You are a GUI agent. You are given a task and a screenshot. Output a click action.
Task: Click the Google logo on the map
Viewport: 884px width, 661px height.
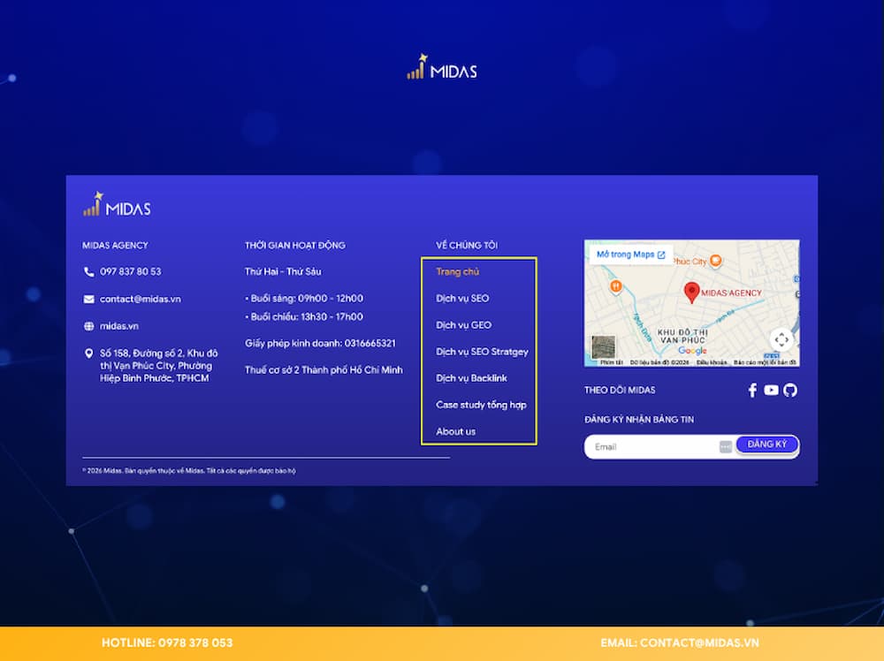(692, 351)
